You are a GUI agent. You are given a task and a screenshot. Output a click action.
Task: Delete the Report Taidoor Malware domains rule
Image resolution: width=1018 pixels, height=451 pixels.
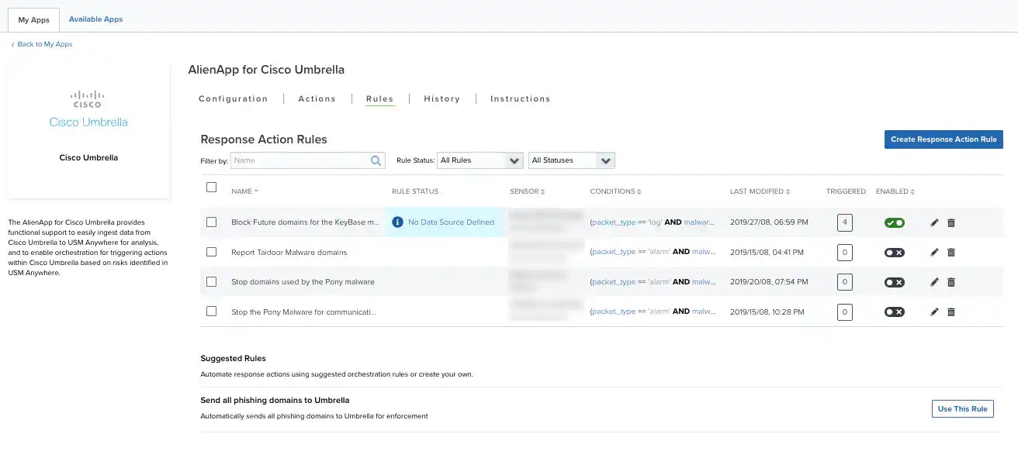(951, 252)
